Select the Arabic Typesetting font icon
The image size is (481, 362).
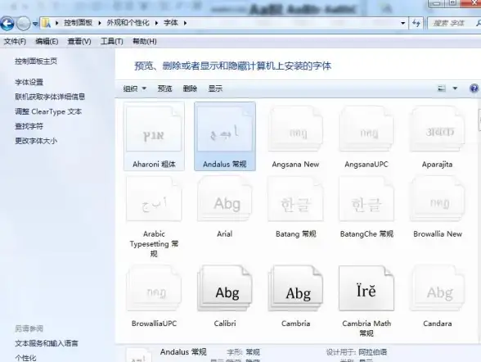[x=154, y=199]
